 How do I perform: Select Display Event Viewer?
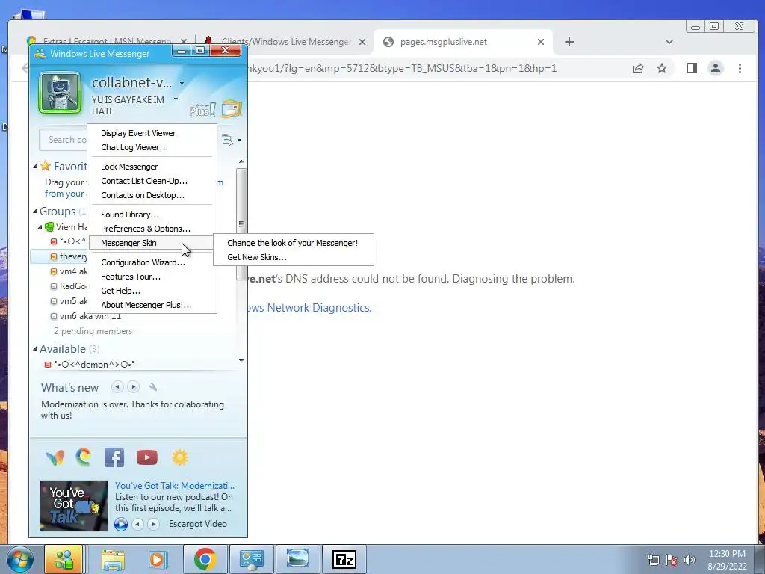[x=152, y=133]
